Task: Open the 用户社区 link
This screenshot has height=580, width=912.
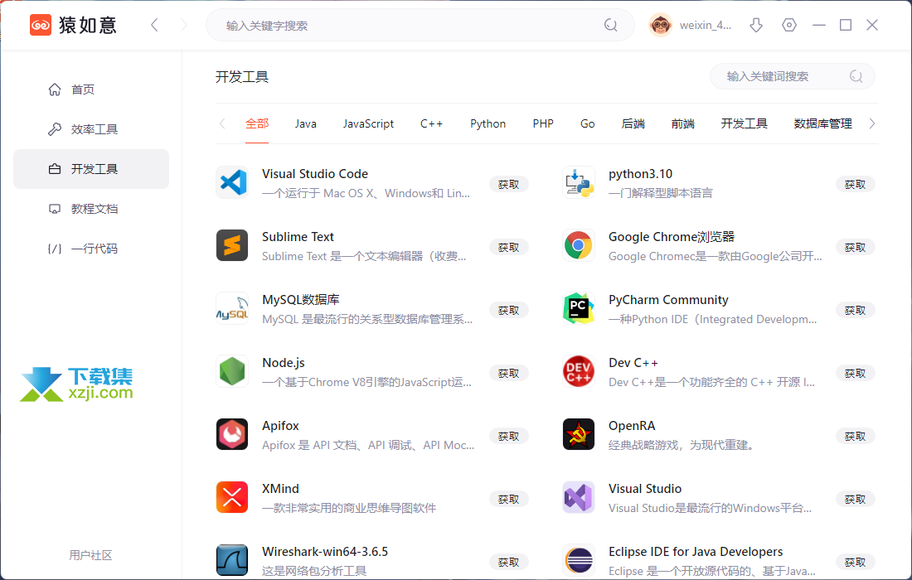Action: [90, 555]
